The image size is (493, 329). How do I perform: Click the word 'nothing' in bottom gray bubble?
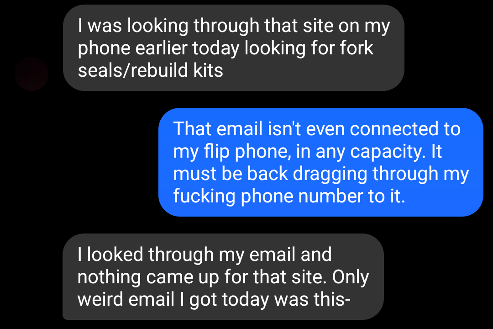(109, 278)
